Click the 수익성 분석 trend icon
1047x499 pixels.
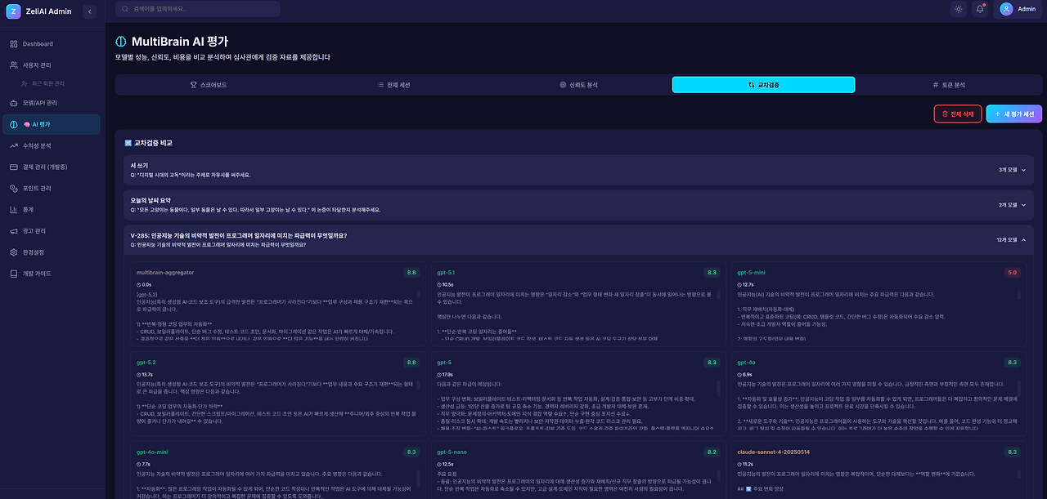pyautogui.click(x=14, y=145)
